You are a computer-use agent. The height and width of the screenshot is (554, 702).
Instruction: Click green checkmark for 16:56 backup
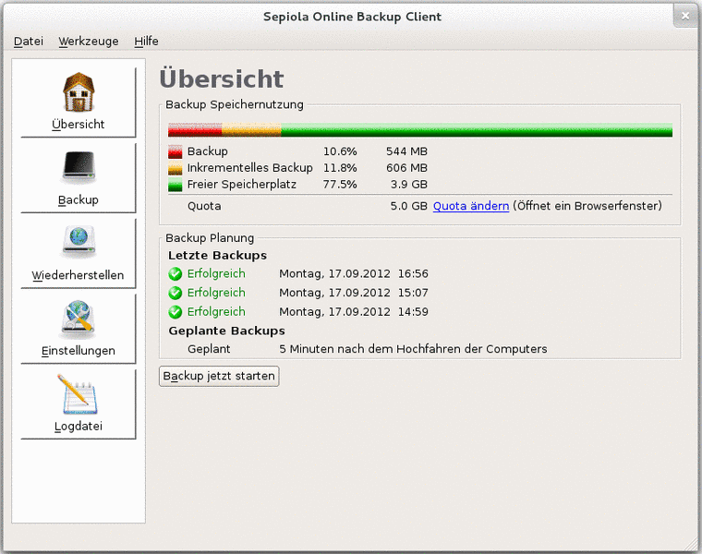point(175,274)
